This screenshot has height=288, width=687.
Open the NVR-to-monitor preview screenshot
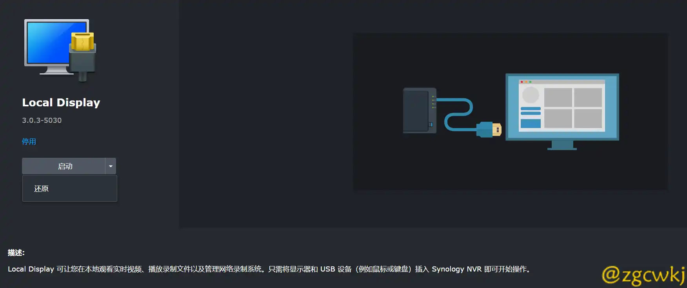[510, 112]
